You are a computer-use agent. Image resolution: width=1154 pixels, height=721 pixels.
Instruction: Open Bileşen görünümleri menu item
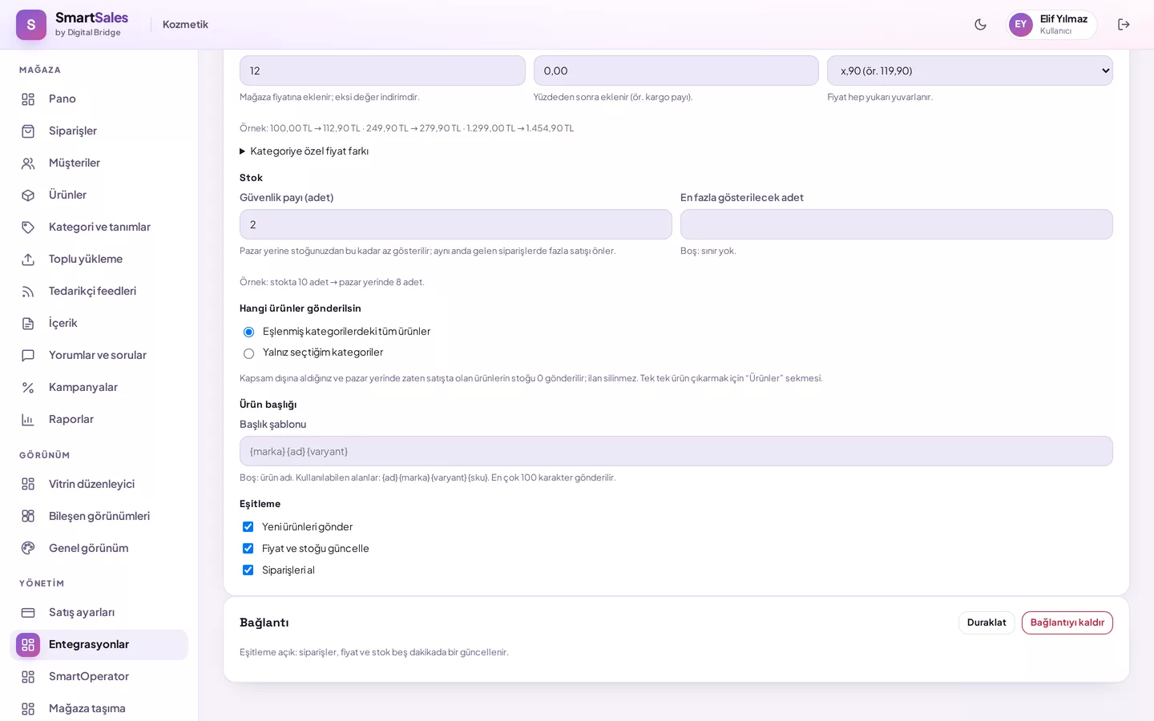(99, 516)
